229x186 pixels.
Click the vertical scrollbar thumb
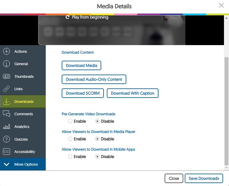click(x=226, y=111)
